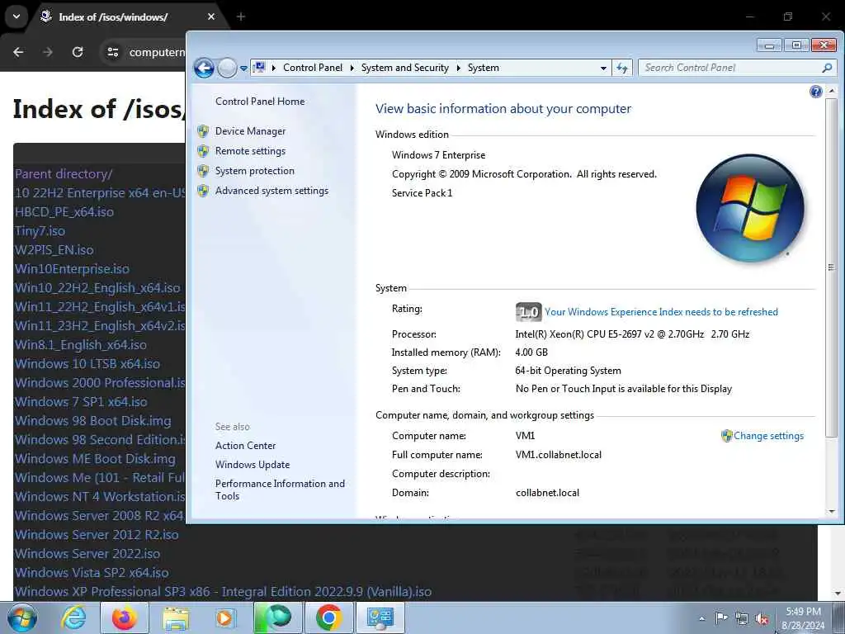845x634 pixels.
Task: Click the Control Panel scrollbar down arrow
Action: coord(832,511)
